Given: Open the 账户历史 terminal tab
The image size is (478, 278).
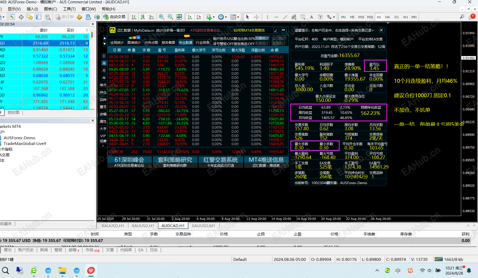Looking at the screenshot, I should click(26, 250).
